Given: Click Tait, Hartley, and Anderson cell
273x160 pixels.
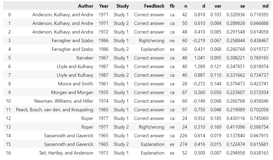Looking at the screenshot, I should (x=66, y=153).
